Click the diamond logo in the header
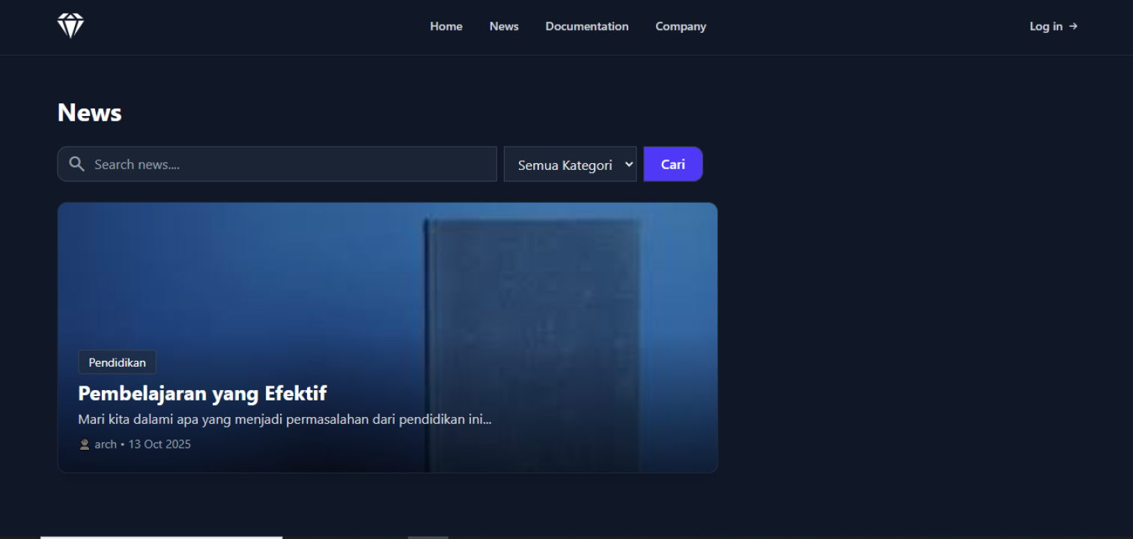Viewport: 1133px width, 539px height. 70,26
